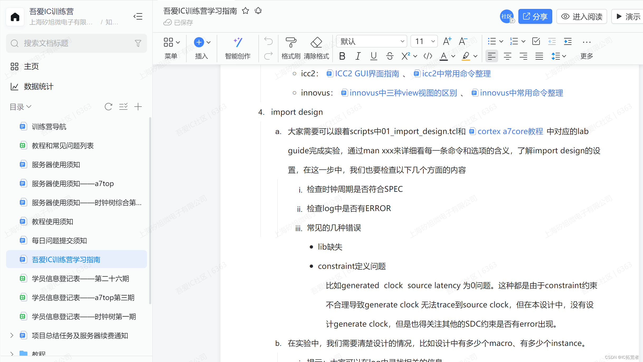Open the font family dropdown showing 默认
The image size is (643, 362).
pos(372,41)
